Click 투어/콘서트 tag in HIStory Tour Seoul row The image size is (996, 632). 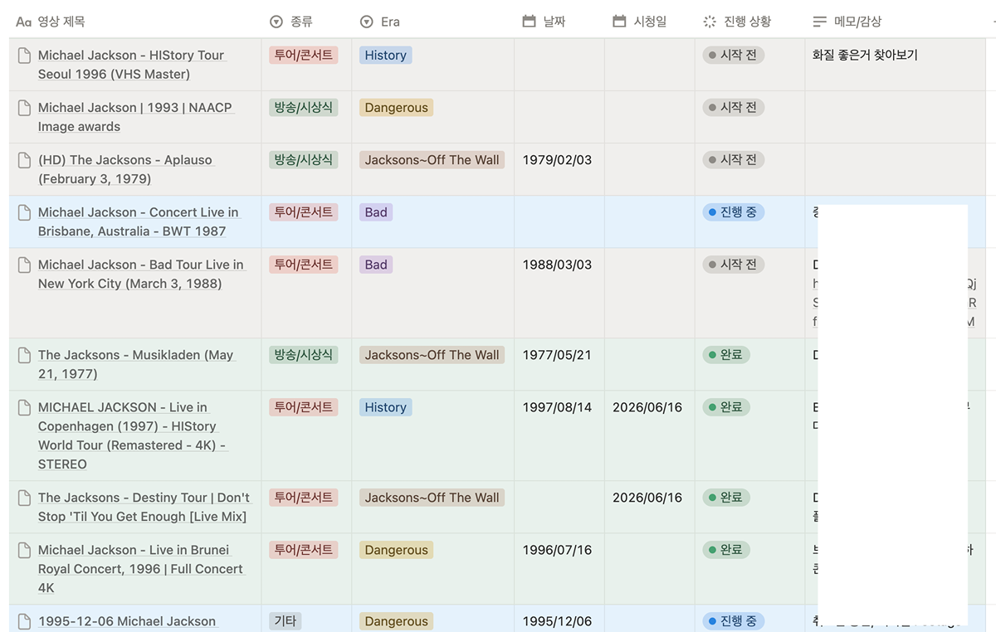pyautogui.click(x=303, y=55)
